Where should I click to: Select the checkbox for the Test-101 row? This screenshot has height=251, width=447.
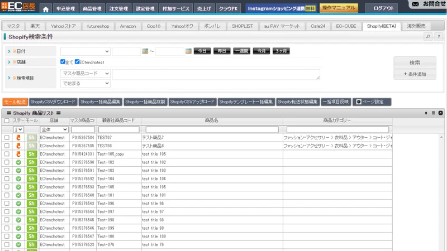[7, 195]
